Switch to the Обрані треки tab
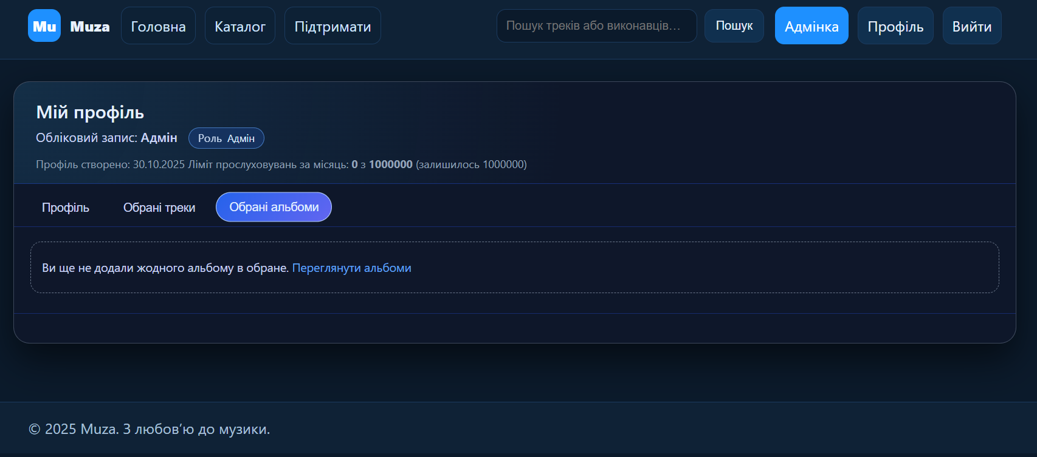Screen dimensions: 1037x457 pos(159,208)
